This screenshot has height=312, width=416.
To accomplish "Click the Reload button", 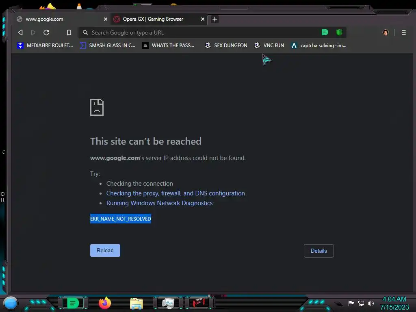I will [x=105, y=250].
